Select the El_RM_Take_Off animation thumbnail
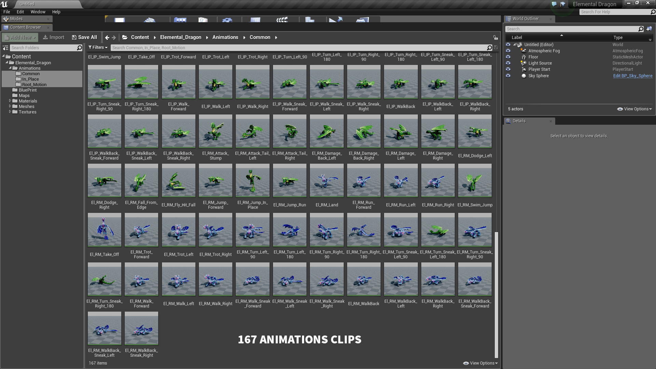Viewport: 656px width, 369px height. [104, 230]
